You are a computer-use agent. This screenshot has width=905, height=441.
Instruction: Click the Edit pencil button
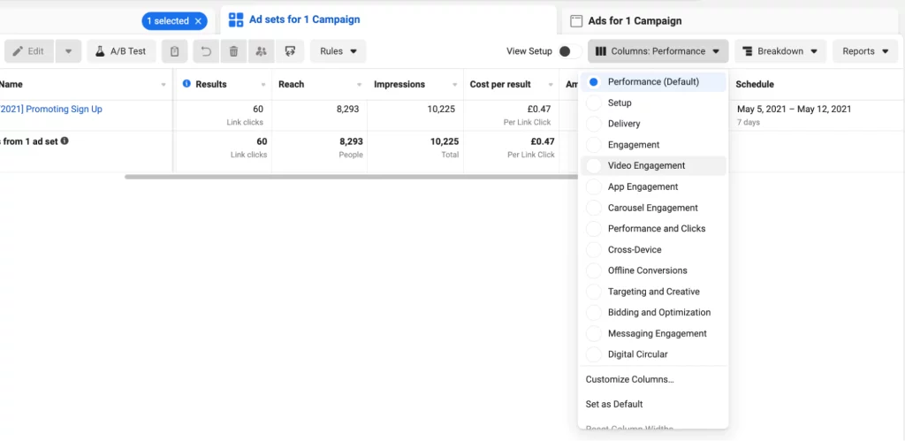click(29, 51)
